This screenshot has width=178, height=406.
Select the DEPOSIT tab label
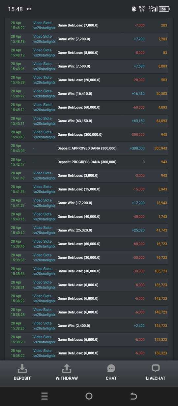point(22,378)
